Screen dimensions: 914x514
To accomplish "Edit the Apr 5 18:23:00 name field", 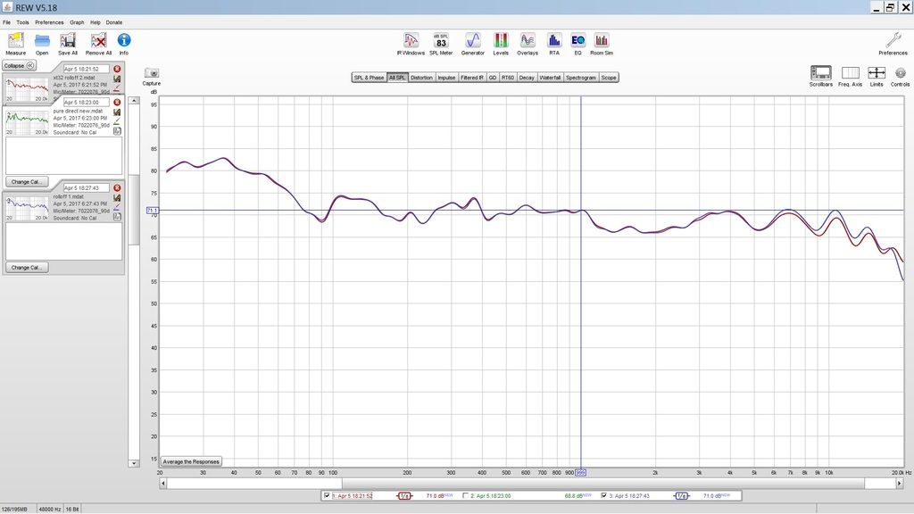I will point(87,102).
